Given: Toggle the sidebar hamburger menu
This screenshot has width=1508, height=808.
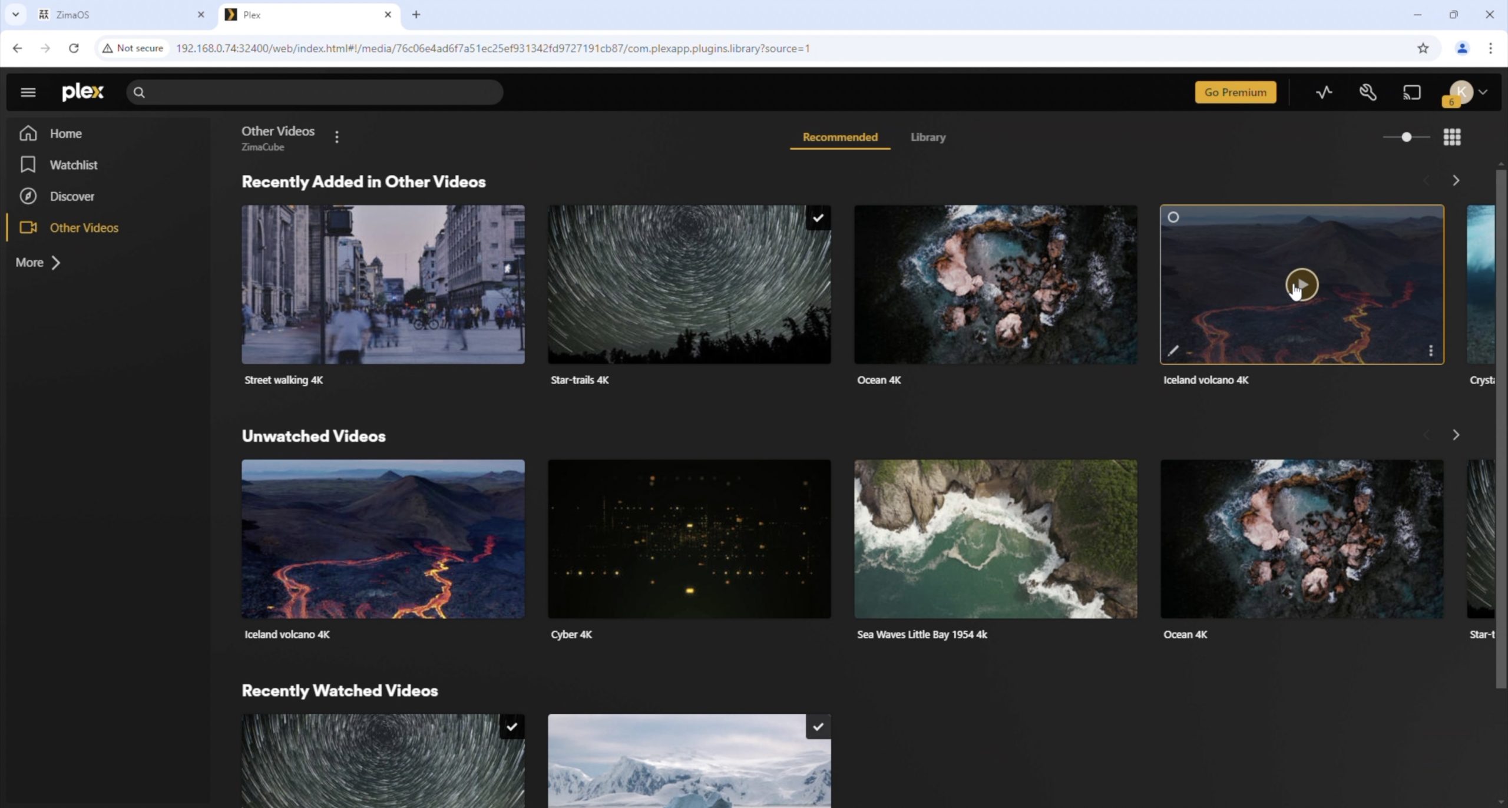Looking at the screenshot, I should (x=28, y=92).
